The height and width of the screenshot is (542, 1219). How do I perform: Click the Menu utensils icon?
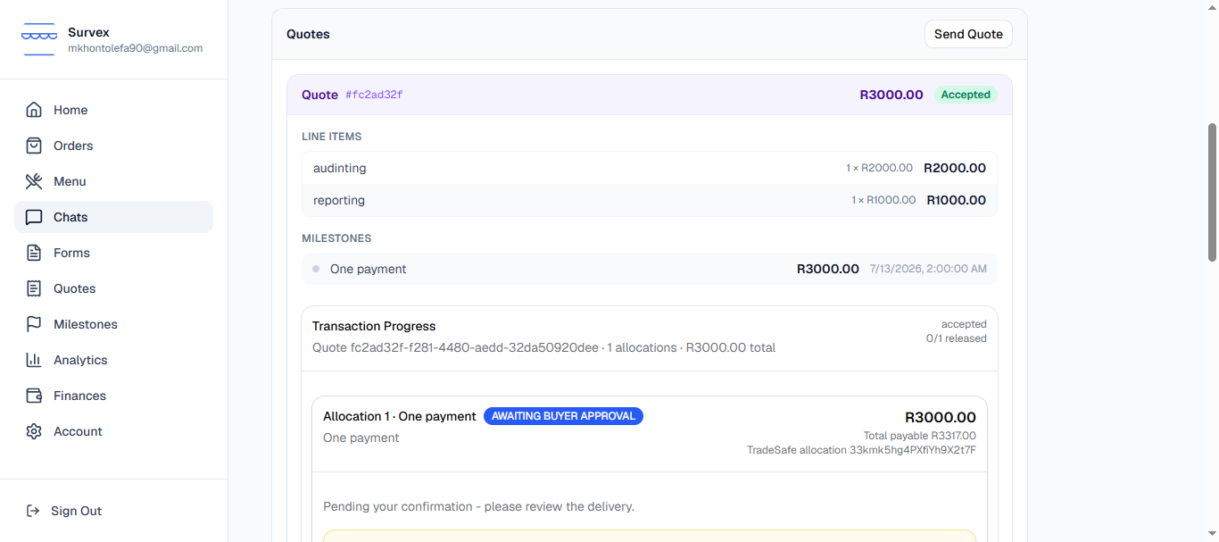(x=34, y=181)
